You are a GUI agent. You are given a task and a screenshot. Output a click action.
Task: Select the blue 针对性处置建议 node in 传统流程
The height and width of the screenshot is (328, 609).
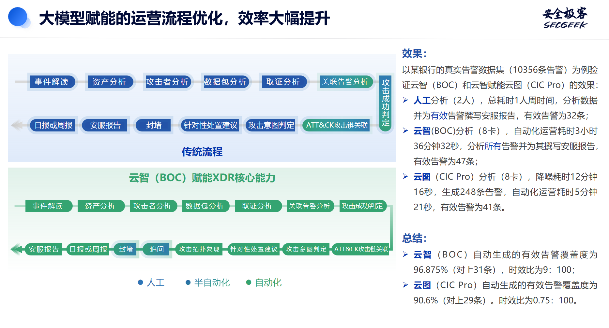click(x=210, y=125)
